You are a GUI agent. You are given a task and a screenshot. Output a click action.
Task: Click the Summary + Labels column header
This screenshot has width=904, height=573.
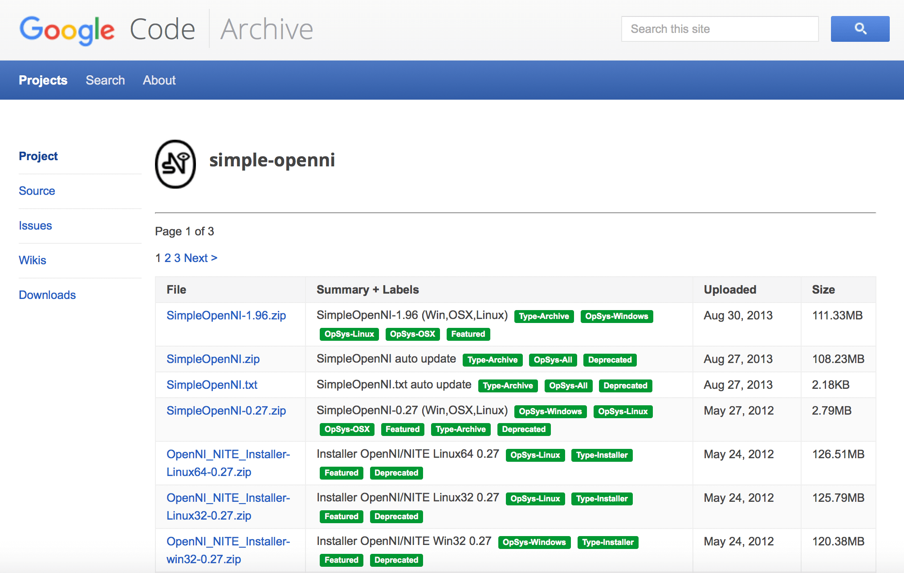[x=368, y=290]
